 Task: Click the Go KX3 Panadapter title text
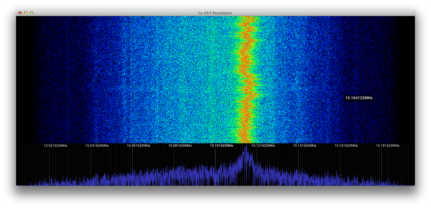(215, 13)
